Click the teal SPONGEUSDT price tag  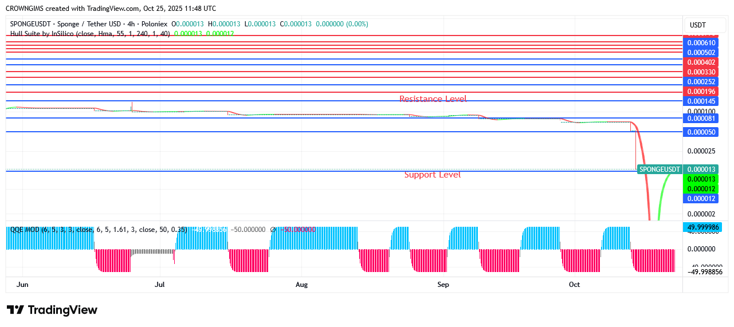[x=660, y=170]
